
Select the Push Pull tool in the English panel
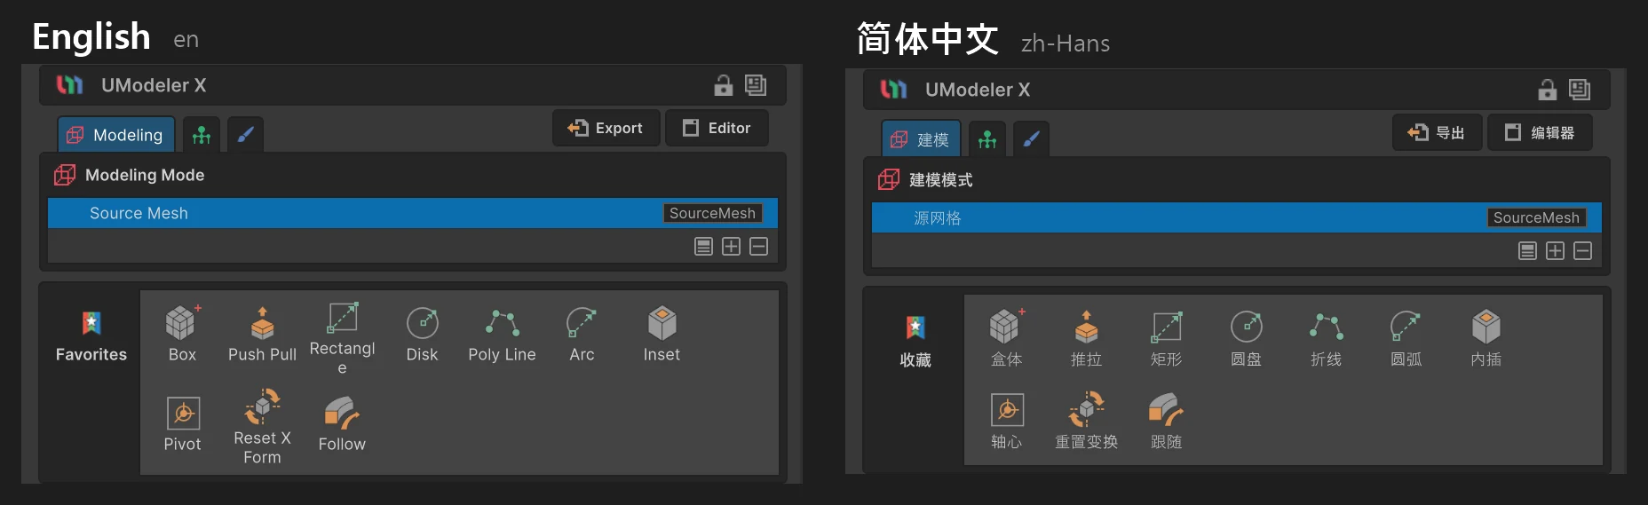pos(262,333)
